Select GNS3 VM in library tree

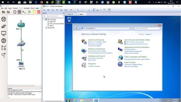(53, 22)
